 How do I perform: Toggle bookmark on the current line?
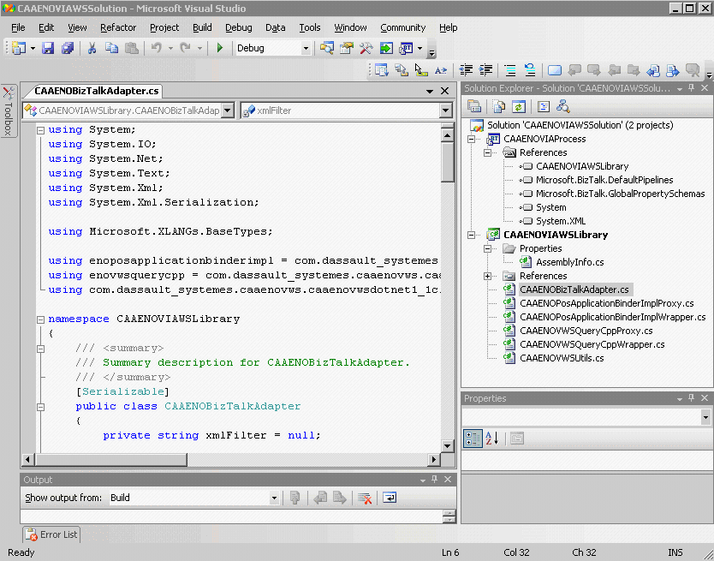(555, 70)
